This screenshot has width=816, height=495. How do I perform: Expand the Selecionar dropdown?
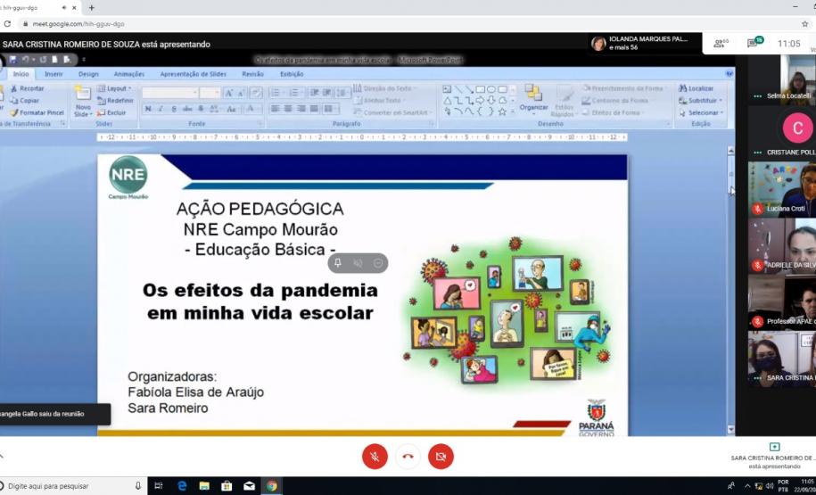pyautogui.click(x=701, y=112)
